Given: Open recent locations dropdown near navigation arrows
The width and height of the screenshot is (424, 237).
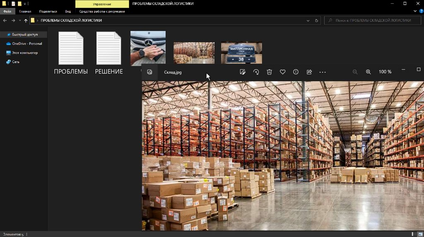Looking at the screenshot, I should coord(20,20).
